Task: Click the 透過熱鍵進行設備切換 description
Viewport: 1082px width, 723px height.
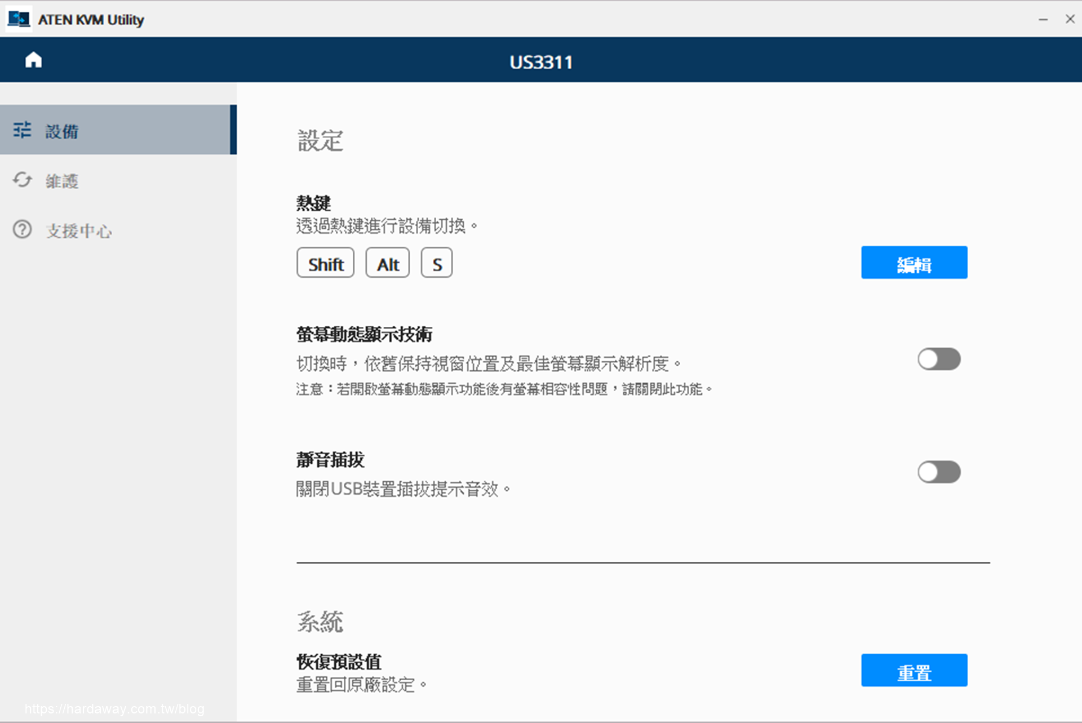Action: (387, 226)
